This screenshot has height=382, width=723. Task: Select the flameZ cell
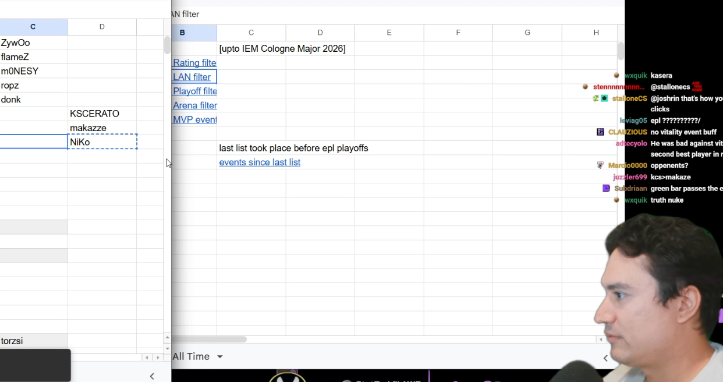34,57
